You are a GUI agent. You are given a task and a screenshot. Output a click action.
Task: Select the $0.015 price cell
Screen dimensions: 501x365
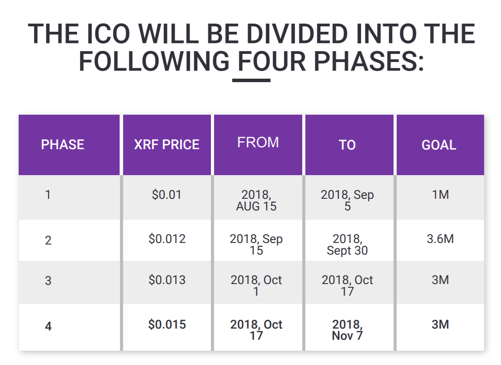(x=167, y=324)
